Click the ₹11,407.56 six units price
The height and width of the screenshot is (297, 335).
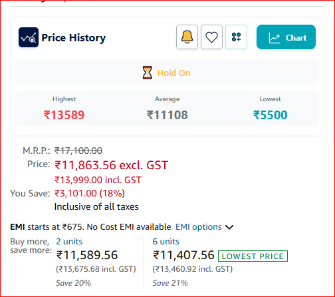coord(183,255)
